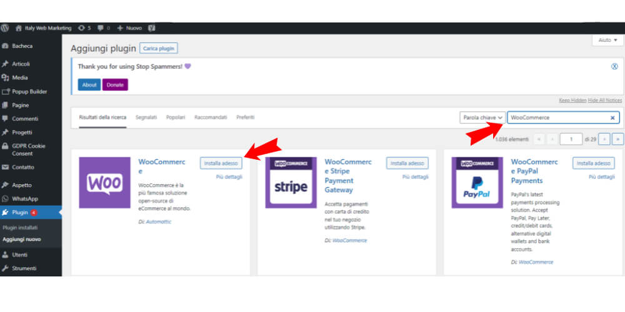Click the Stripe plugin thumbnail
This screenshot has height=312, width=625.
(x=291, y=183)
